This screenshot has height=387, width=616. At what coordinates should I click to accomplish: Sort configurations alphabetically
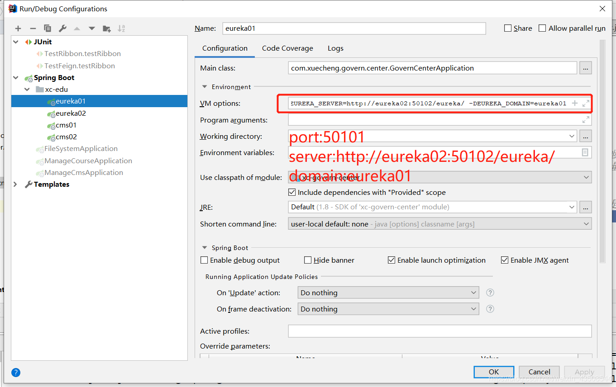pos(121,28)
